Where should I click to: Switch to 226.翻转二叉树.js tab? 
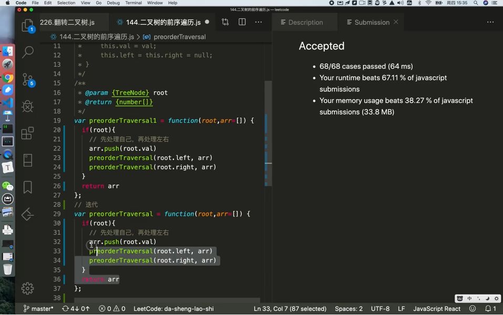tap(67, 22)
